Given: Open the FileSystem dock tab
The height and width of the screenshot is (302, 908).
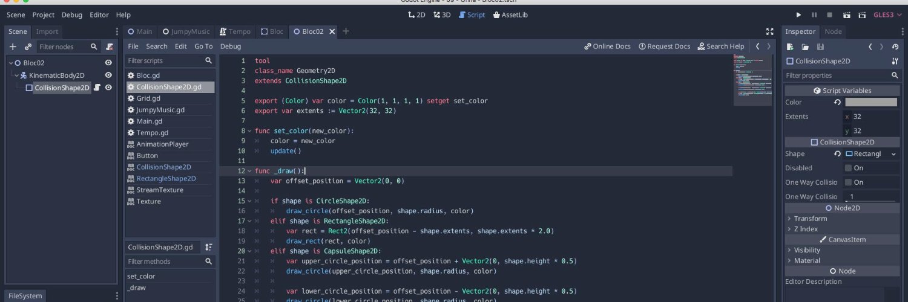Looking at the screenshot, I should (x=25, y=296).
